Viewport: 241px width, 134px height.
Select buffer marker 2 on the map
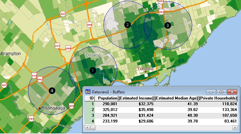[x=128, y=25]
